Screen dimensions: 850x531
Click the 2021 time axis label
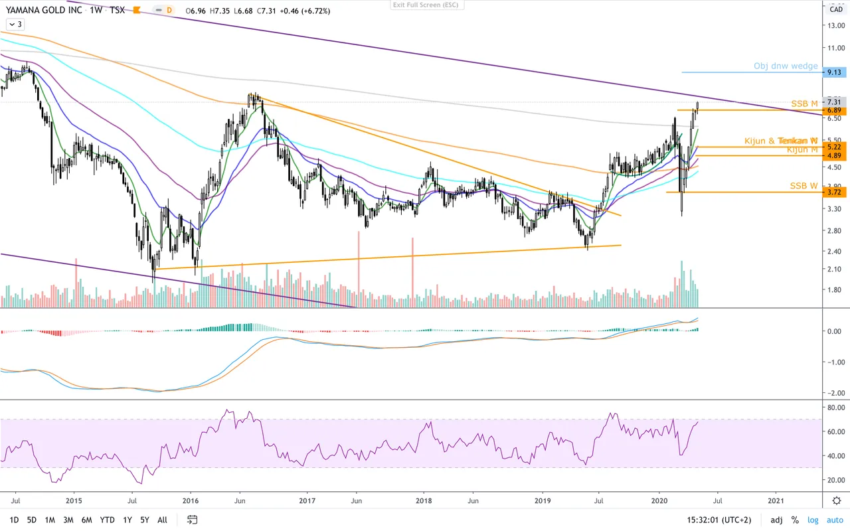click(776, 500)
